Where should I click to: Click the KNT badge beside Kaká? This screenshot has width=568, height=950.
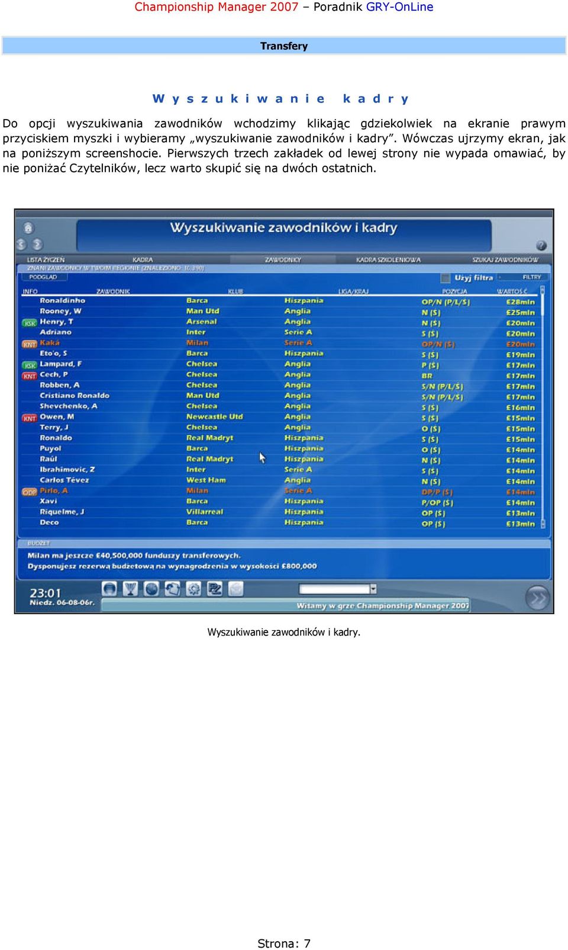tap(30, 344)
